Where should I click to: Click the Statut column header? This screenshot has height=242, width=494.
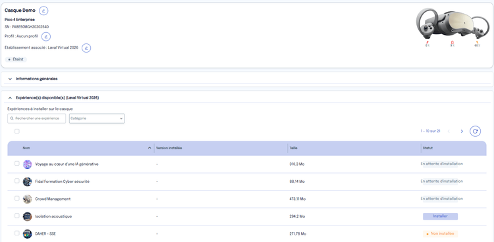point(427,148)
